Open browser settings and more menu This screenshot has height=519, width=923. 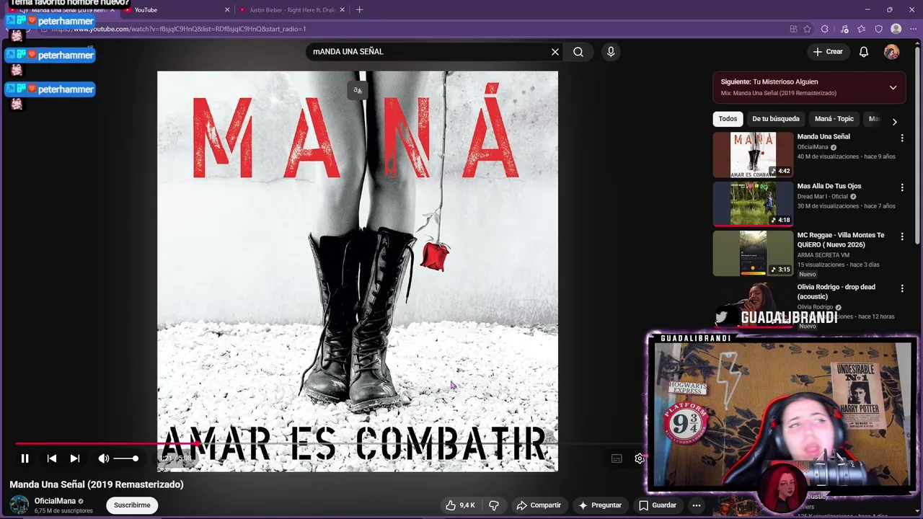point(914,29)
